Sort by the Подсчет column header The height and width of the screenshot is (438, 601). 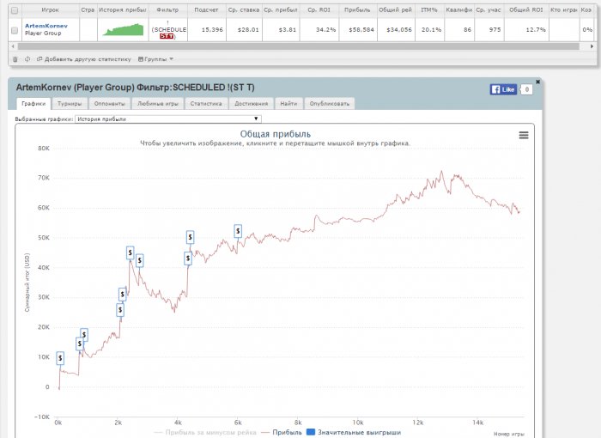click(x=206, y=10)
